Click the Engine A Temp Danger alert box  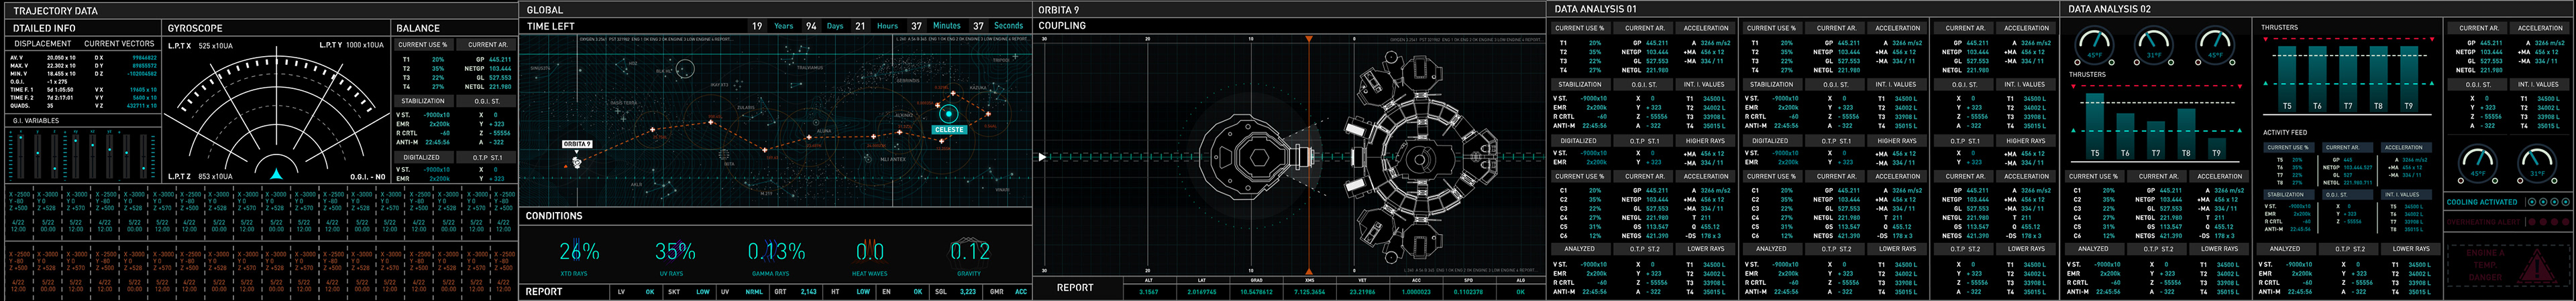pyautogui.click(x=2508, y=266)
